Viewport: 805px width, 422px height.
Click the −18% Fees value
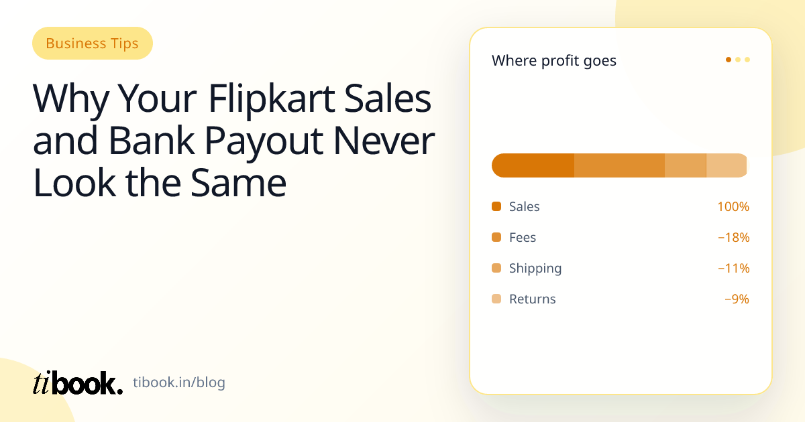733,237
